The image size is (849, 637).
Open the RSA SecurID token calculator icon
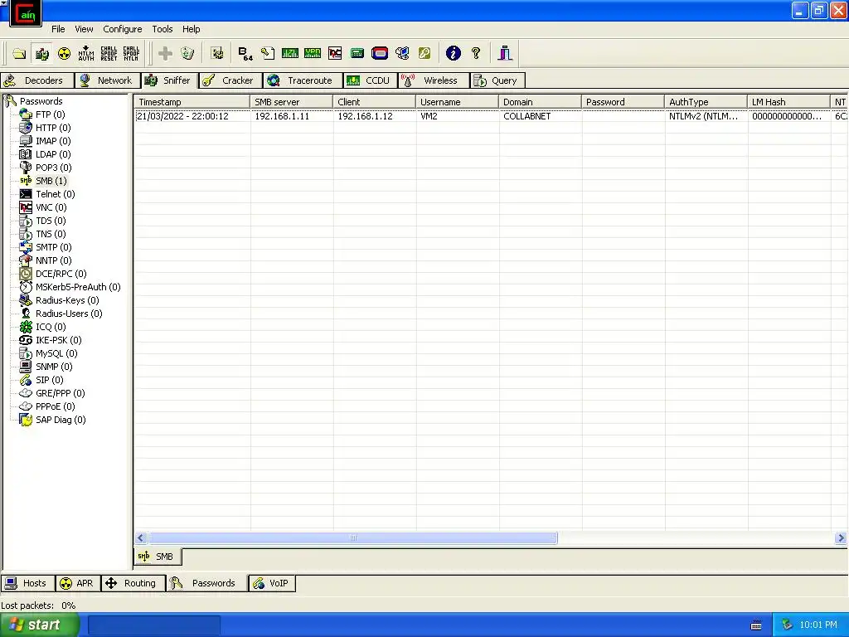[380, 53]
